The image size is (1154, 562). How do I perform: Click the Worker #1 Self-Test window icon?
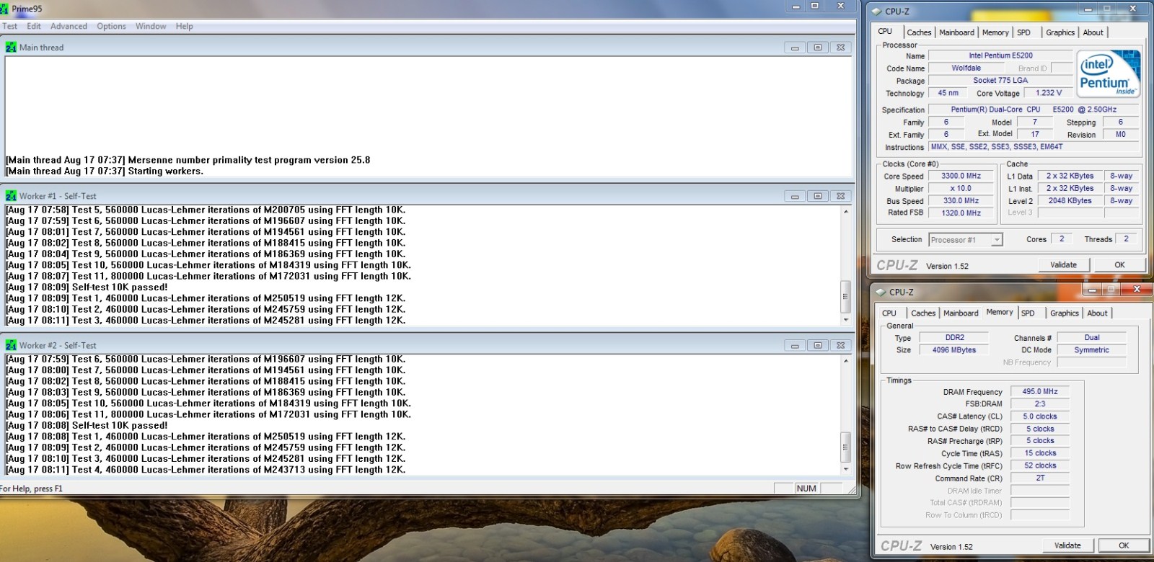tap(11, 196)
